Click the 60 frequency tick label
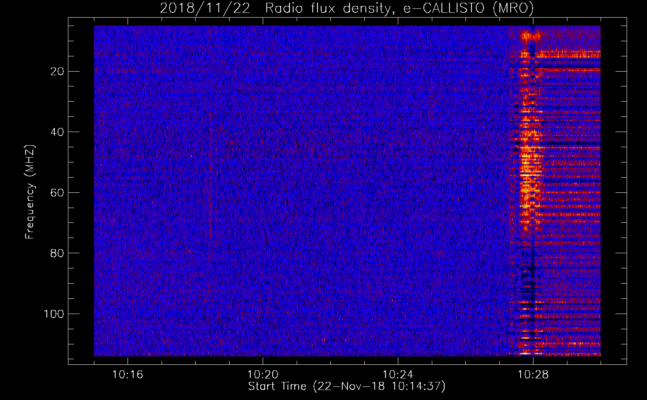The width and height of the screenshot is (647, 400). [57, 193]
